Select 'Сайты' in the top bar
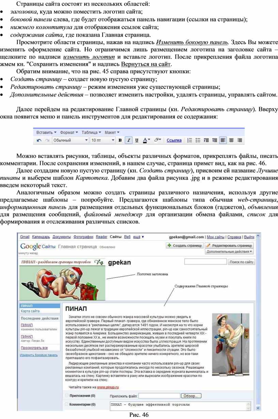 click(x=115, y=237)
